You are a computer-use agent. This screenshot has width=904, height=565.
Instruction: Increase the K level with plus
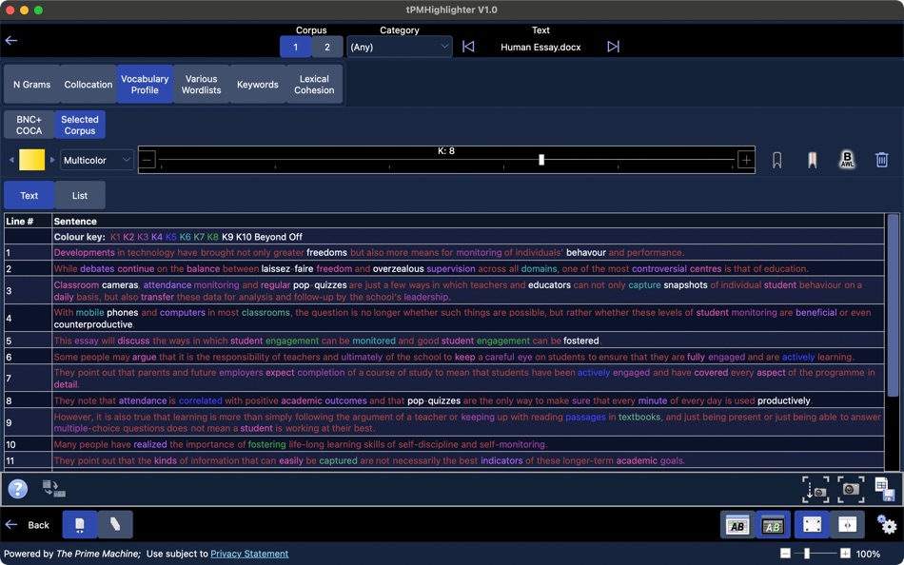[746, 160]
